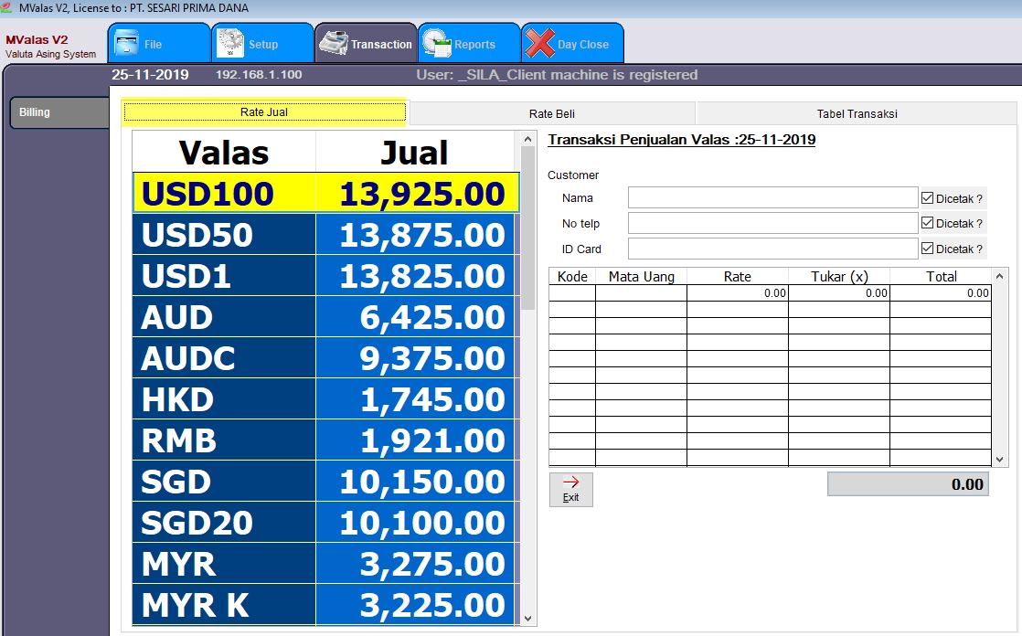1022x636 pixels.
Task: Open the Setup gear icon
Action: (x=231, y=44)
